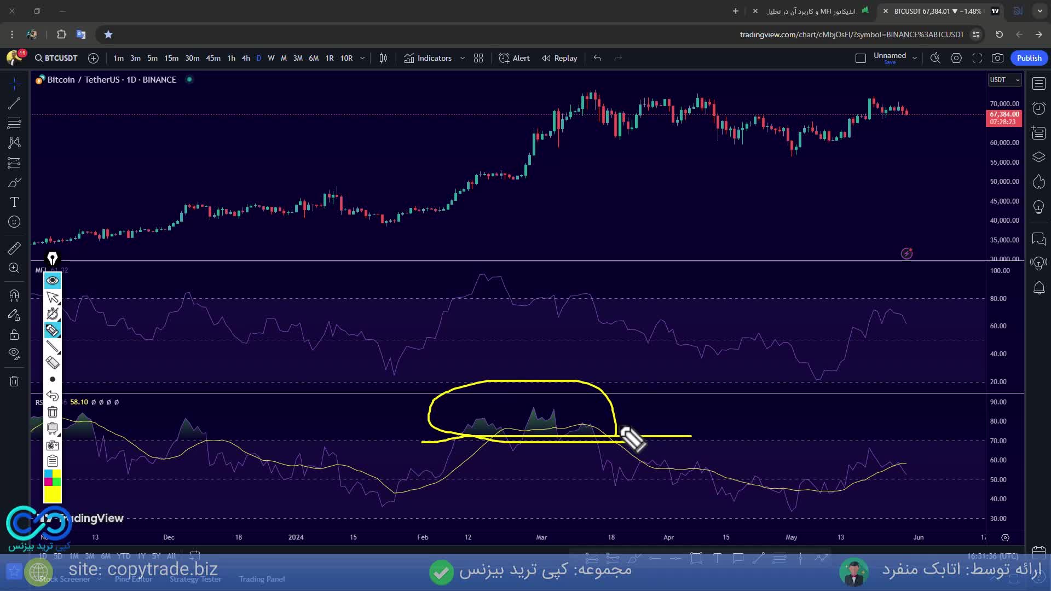The width and height of the screenshot is (1051, 591).
Task: Click the trash Remove objects icon
Action: coord(14,381)
